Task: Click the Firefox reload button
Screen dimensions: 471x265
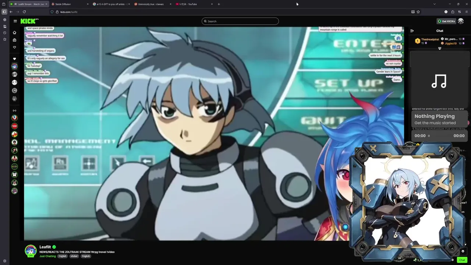Action: (24, 12)
